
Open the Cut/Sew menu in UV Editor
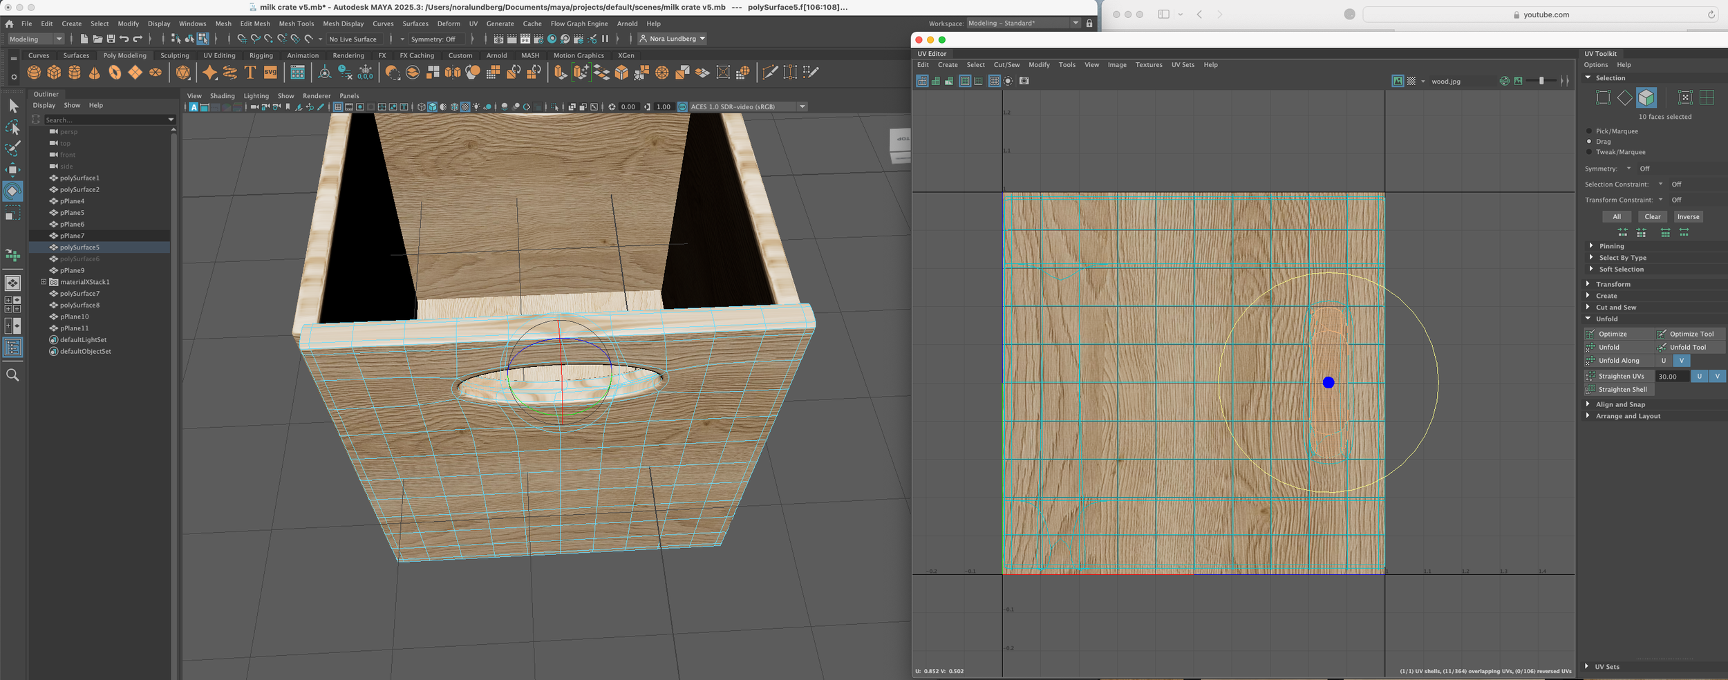[1006, 65]
